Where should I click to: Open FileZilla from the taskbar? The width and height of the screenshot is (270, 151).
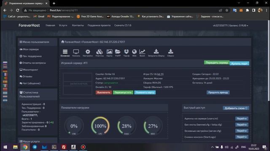pos(64,147)
